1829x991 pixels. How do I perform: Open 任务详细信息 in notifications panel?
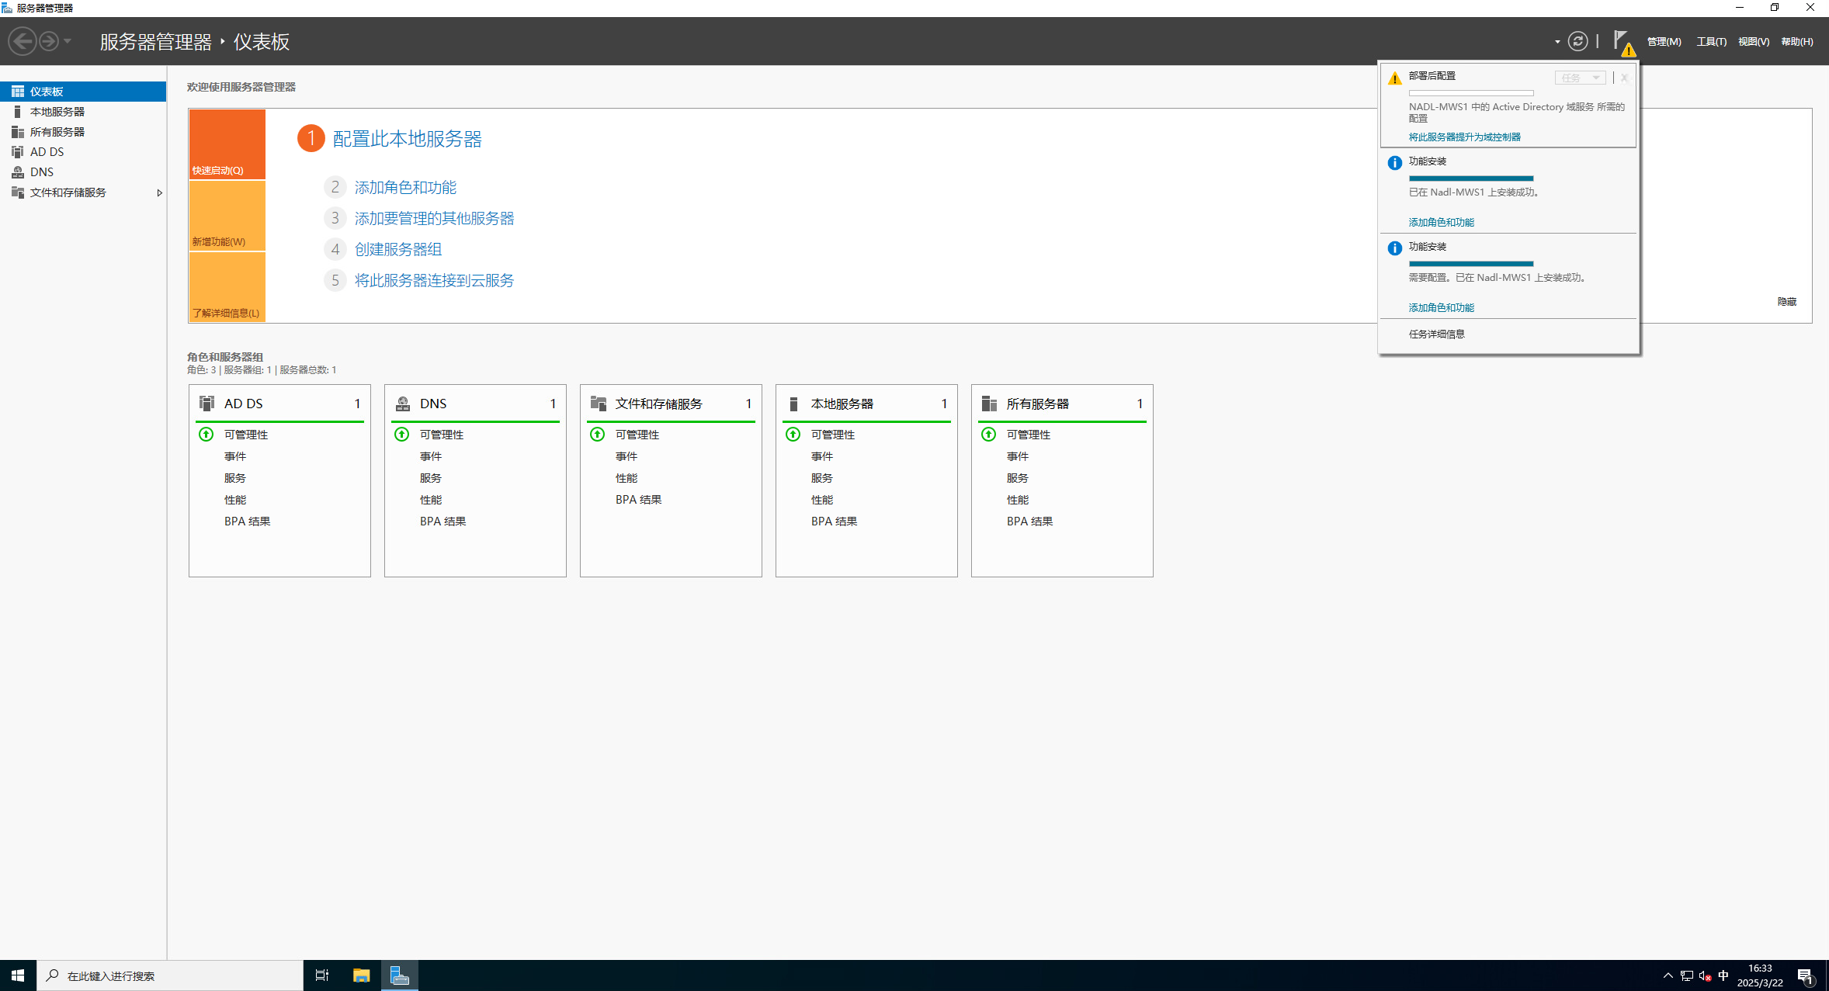(x=1436, y=334)
